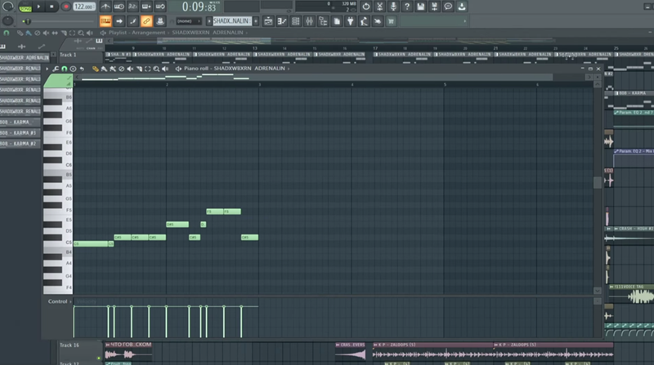
Task: Click the 122.000 tempo field
Action: click(84, 7)
